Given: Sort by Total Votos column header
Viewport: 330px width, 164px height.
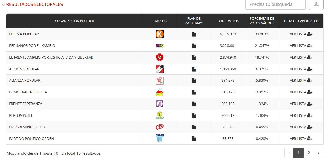Looking at the screenshot, I should [x=228, y=21].
